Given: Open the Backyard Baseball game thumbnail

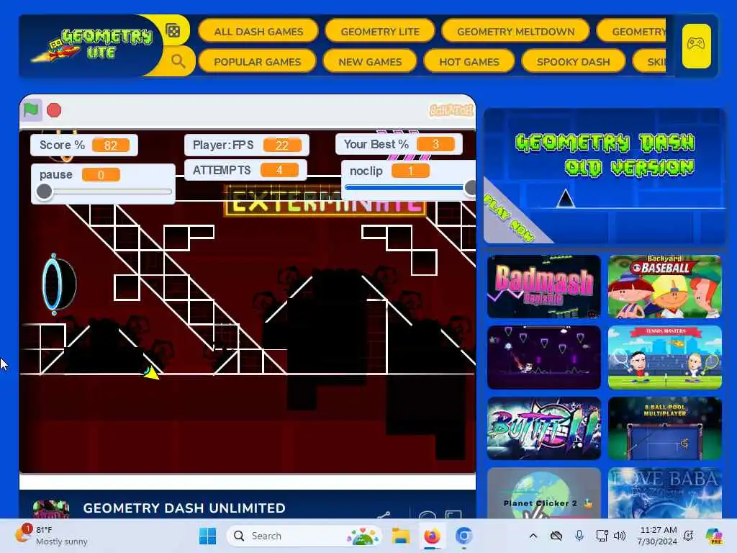Looking at the screenshot, I should click(x=664, y=287).
